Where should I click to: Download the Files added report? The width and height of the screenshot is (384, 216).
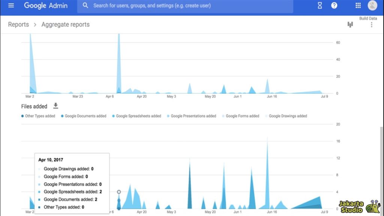point(55,106)
